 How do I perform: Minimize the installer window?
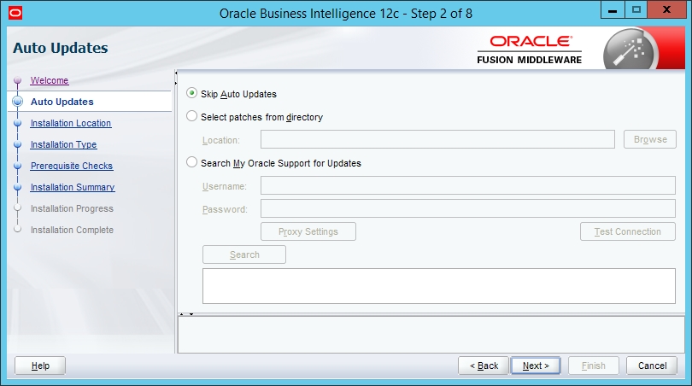(612, 9)
